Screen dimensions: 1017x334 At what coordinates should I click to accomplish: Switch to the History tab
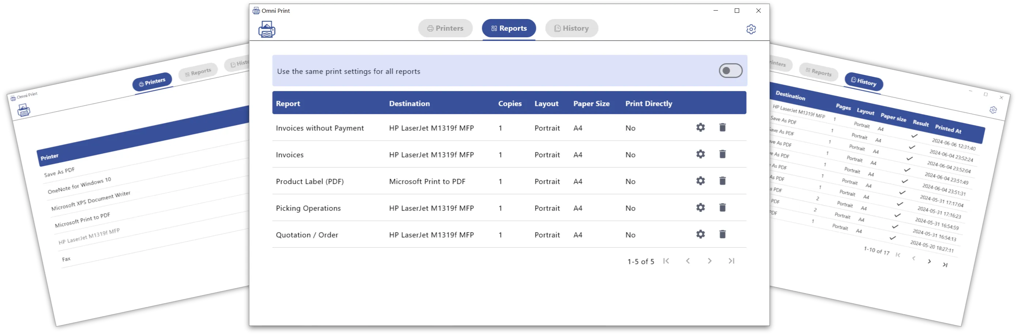coord(571,28)
